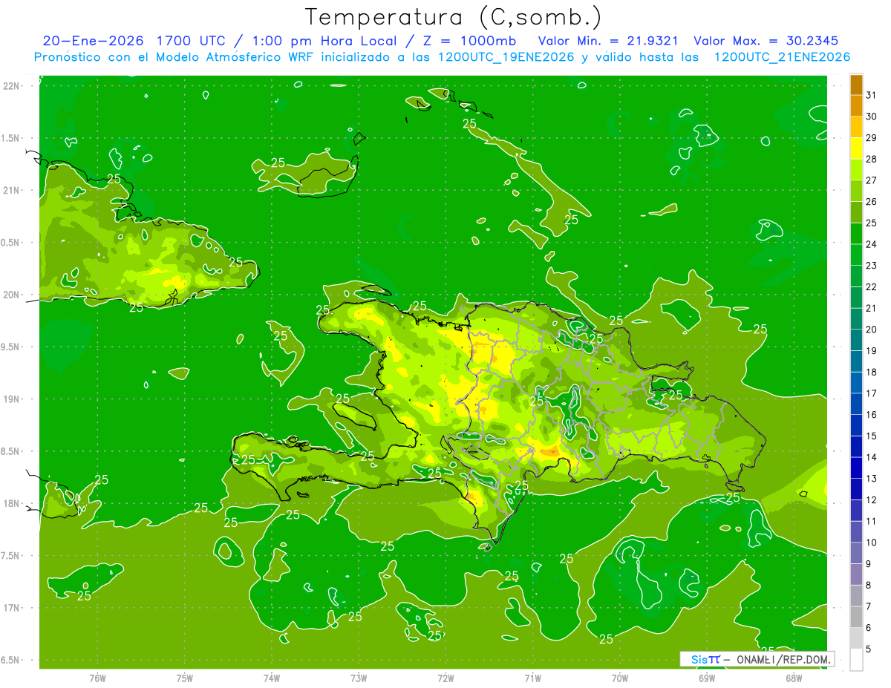Pick the orange legend swatch between 30 and 31
Viewport: 891px width, 688px height.
click(x=856, y=105)
